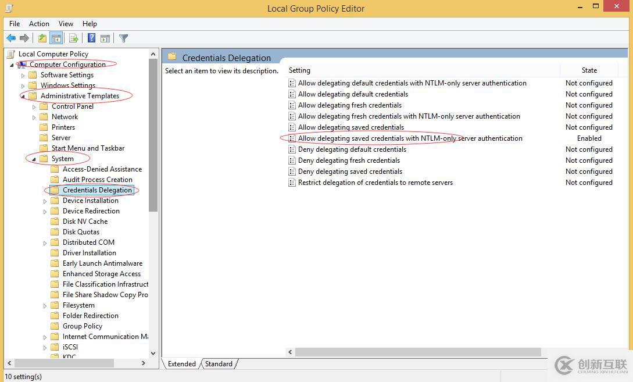633x382 pixels.
Task: Collapse the System tree node
Action: (34, 159)
